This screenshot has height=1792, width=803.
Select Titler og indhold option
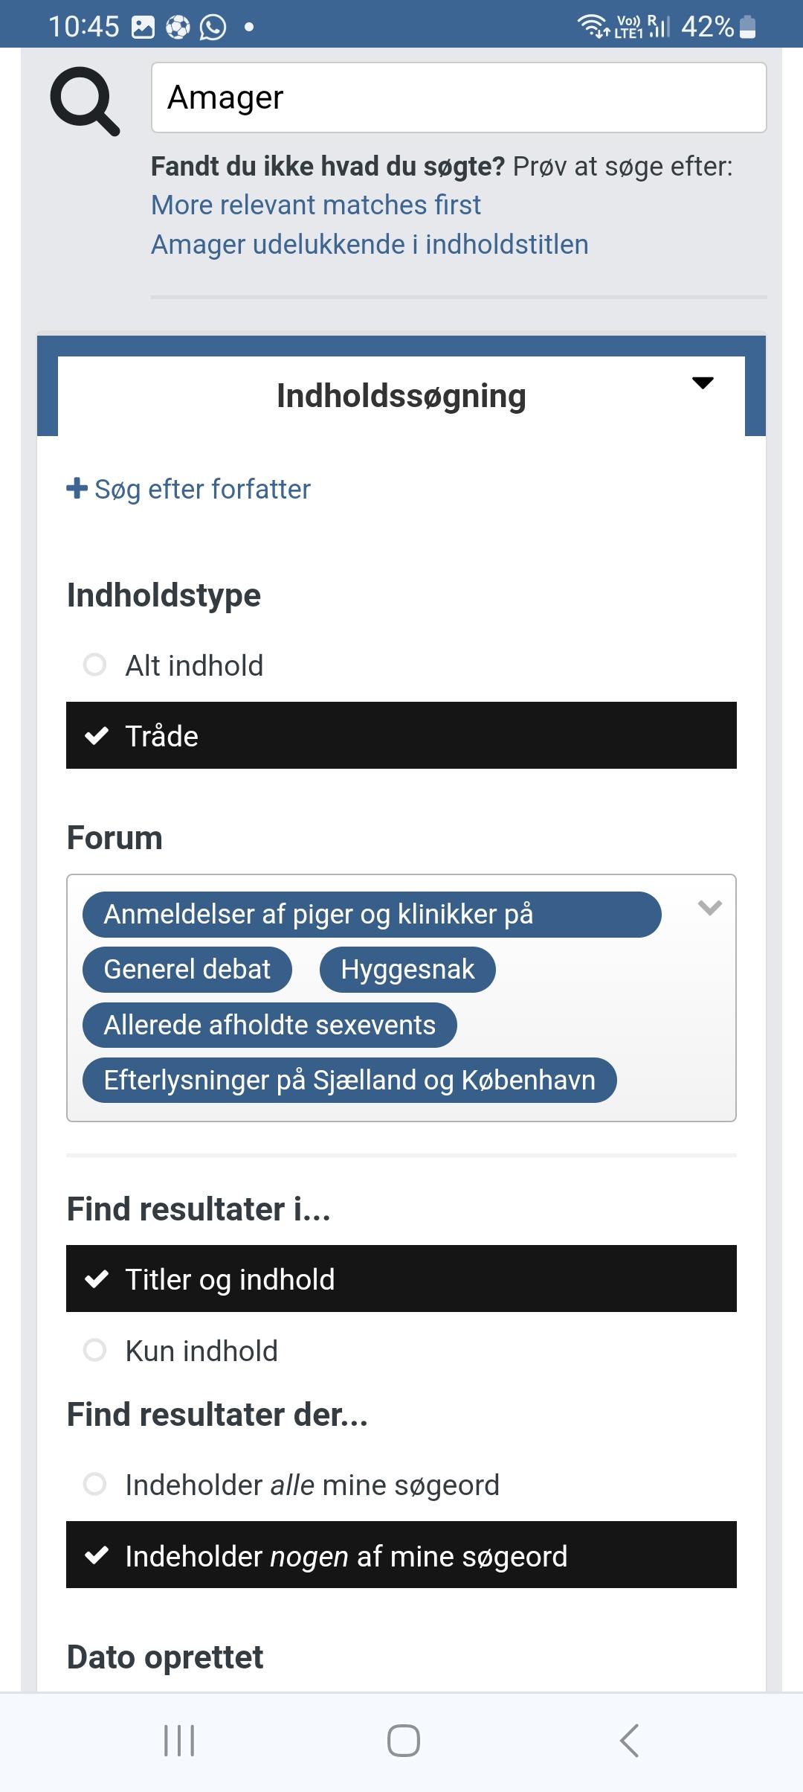[x=401, y=1279]
